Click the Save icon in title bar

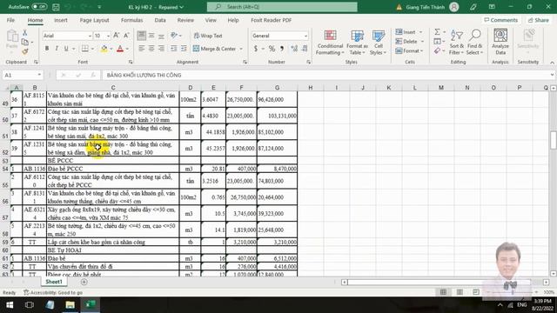coord(56,7)
